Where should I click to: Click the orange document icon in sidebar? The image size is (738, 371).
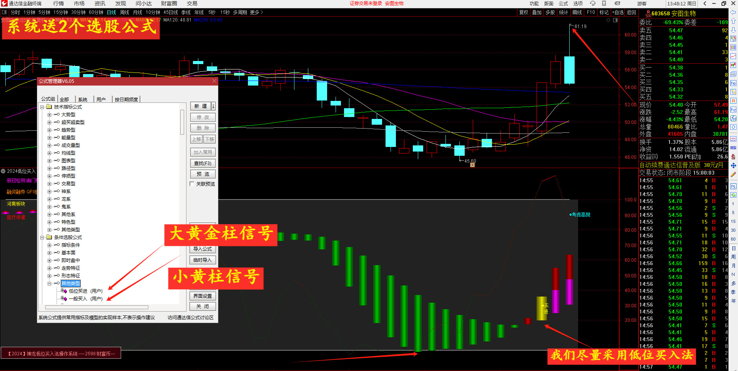pyautogui.click(x=733, y=101)
